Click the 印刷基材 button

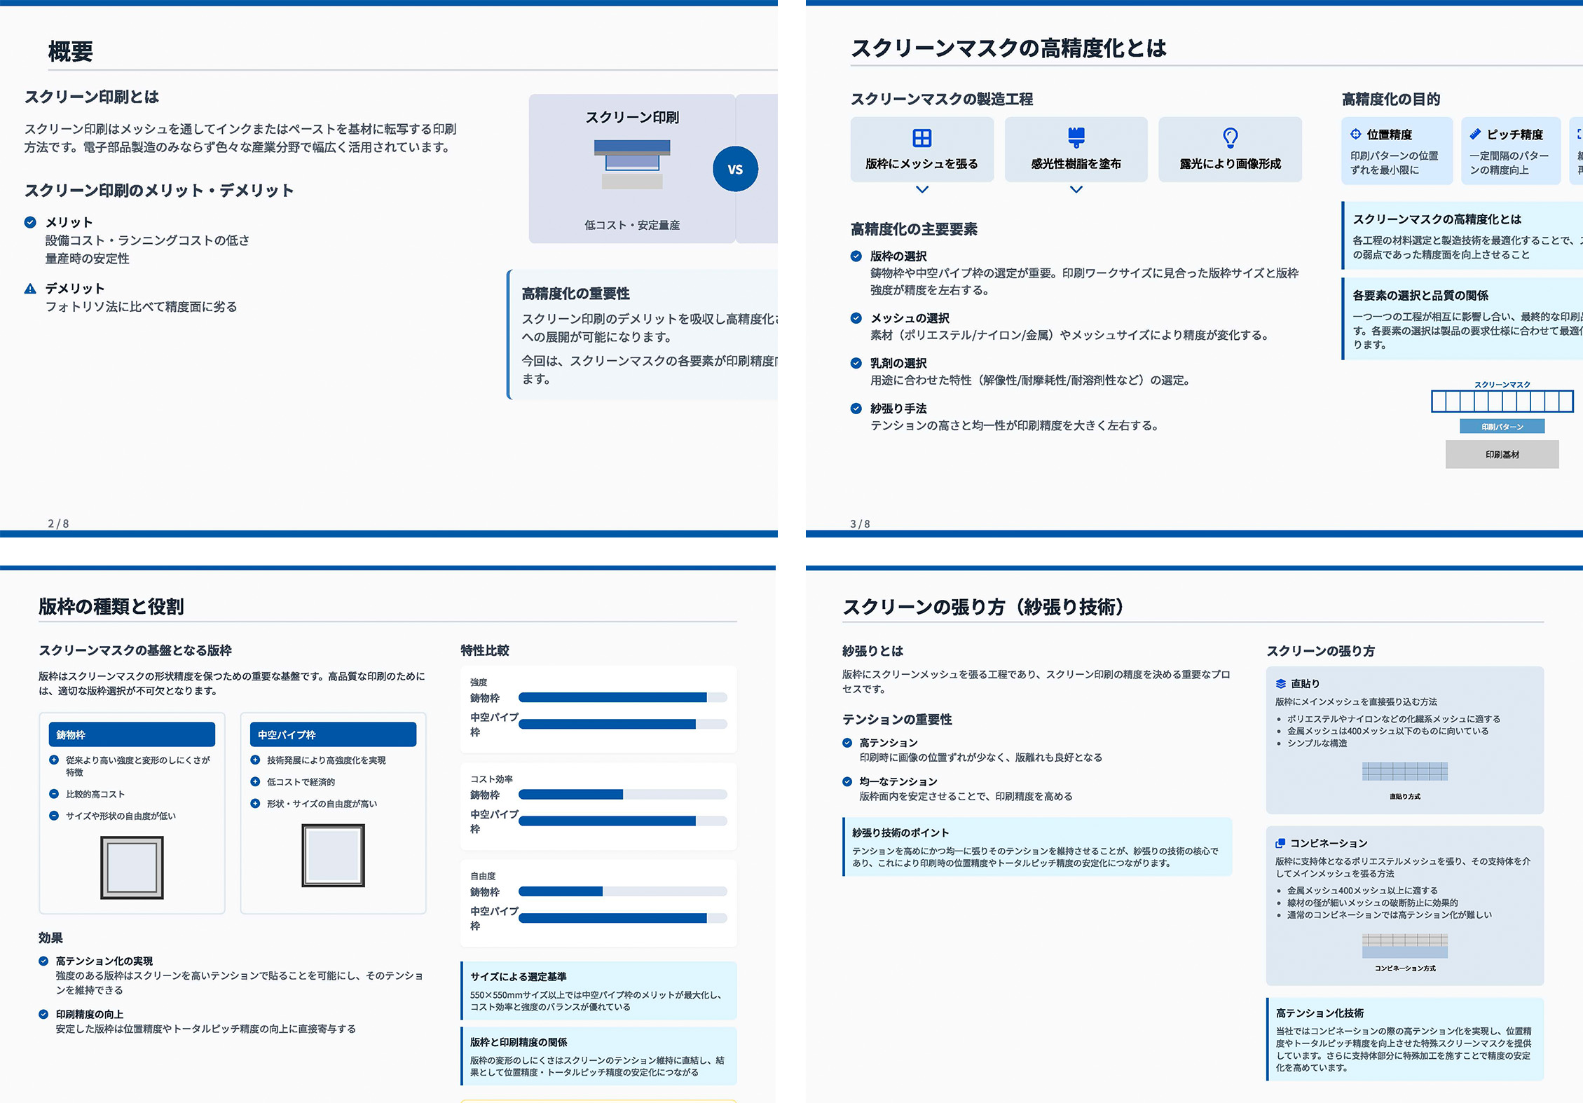pos(1502,454)
